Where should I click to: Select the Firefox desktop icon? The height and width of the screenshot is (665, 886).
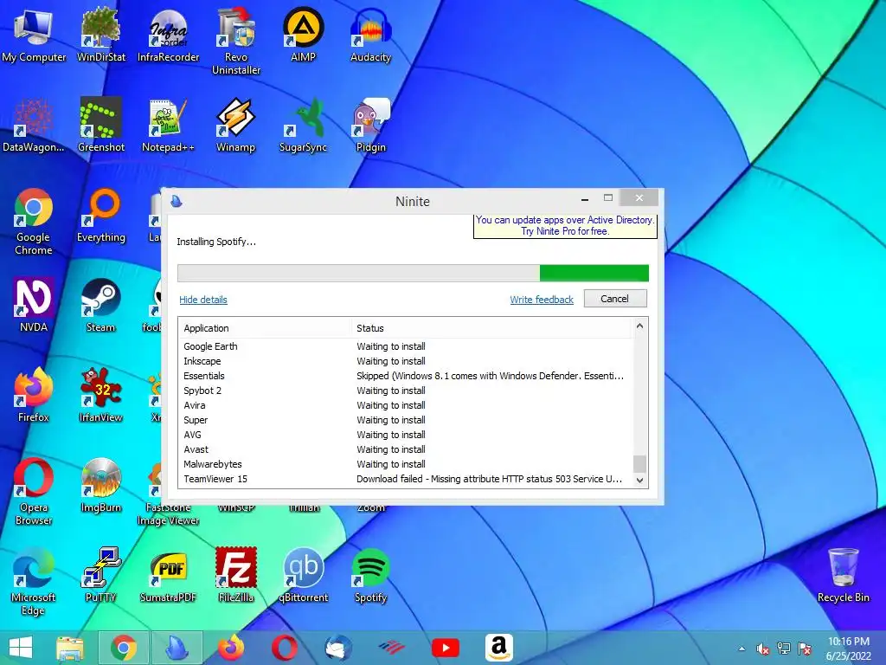(x=34, y=396)
